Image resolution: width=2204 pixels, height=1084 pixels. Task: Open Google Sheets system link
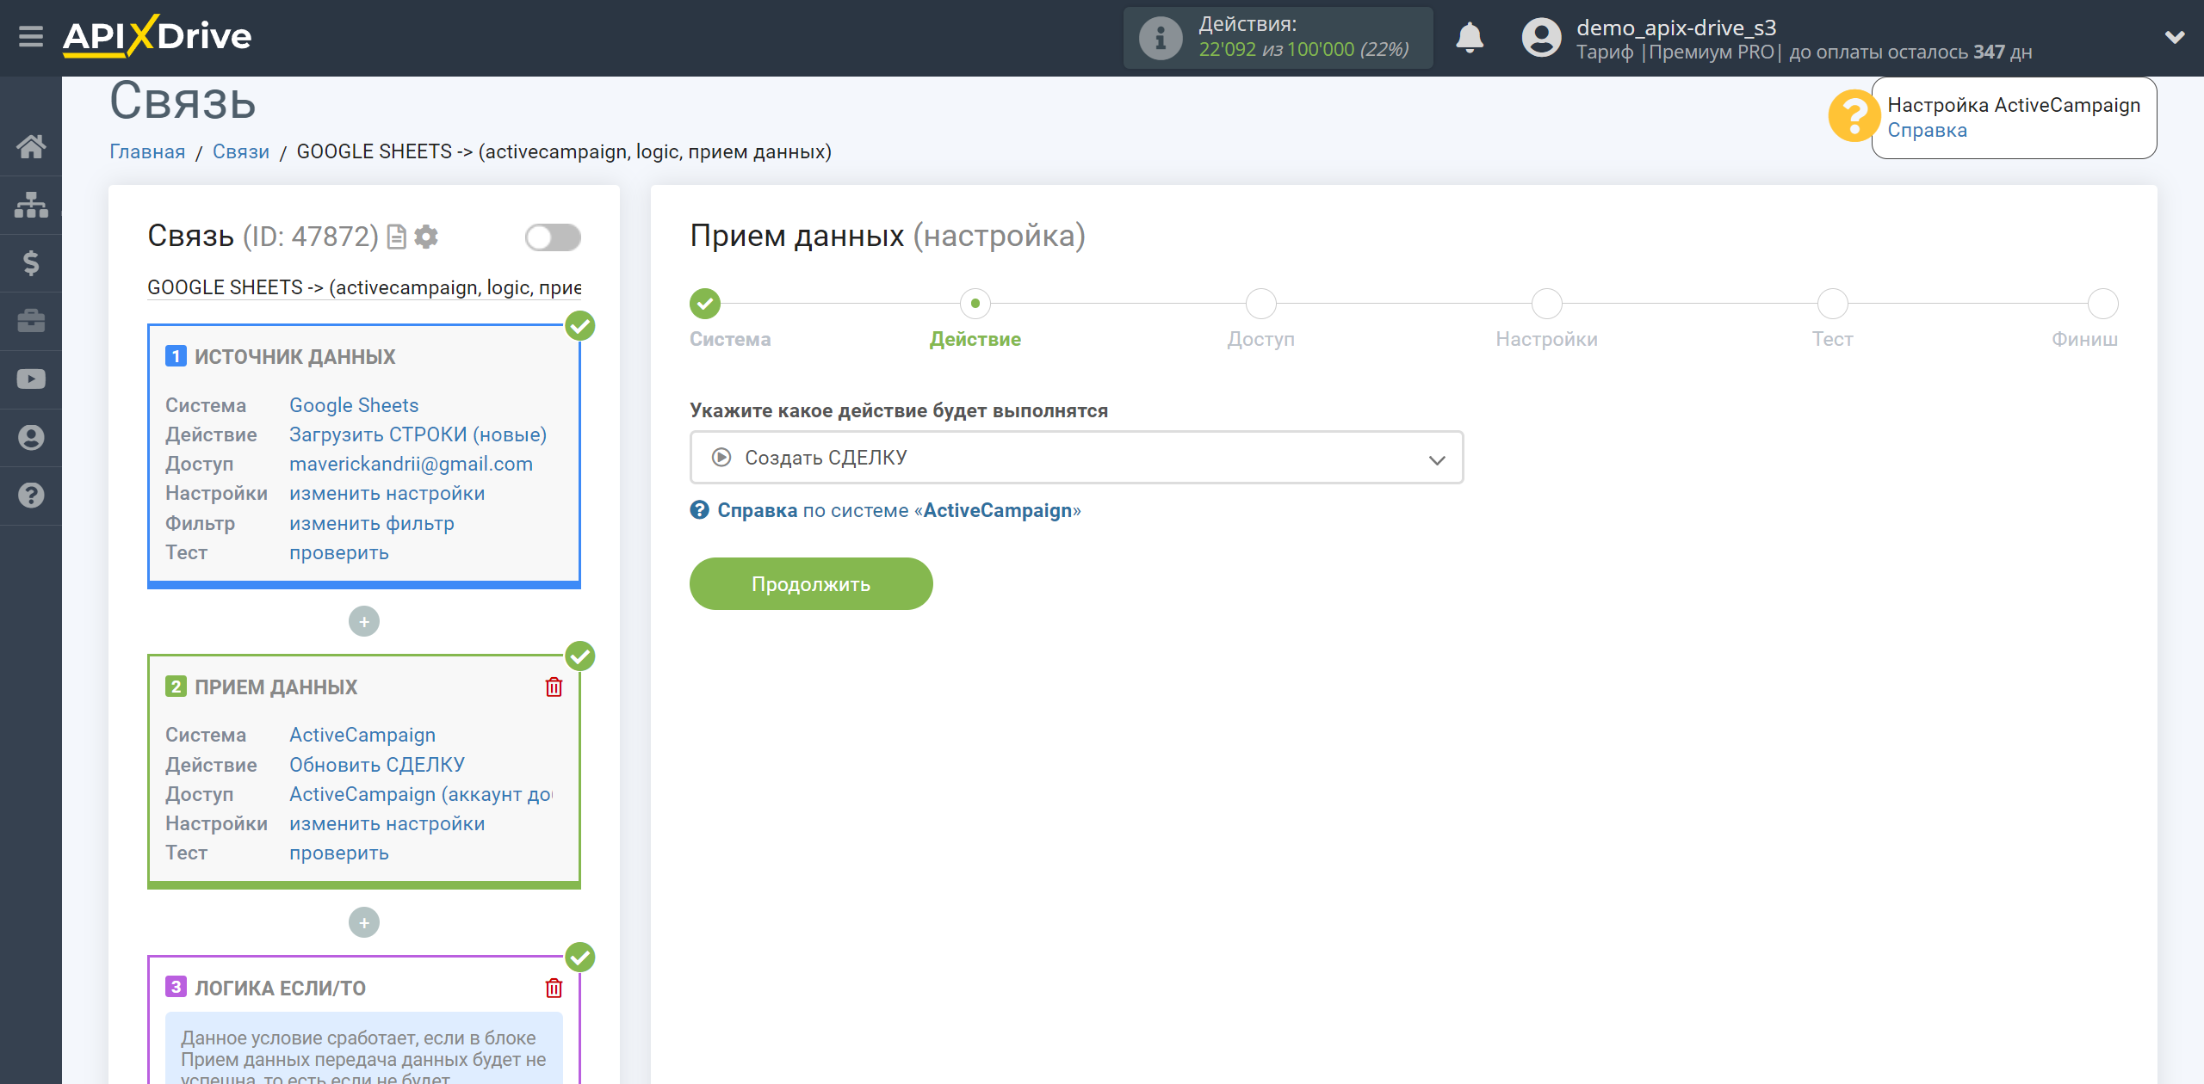click(354, 405)
